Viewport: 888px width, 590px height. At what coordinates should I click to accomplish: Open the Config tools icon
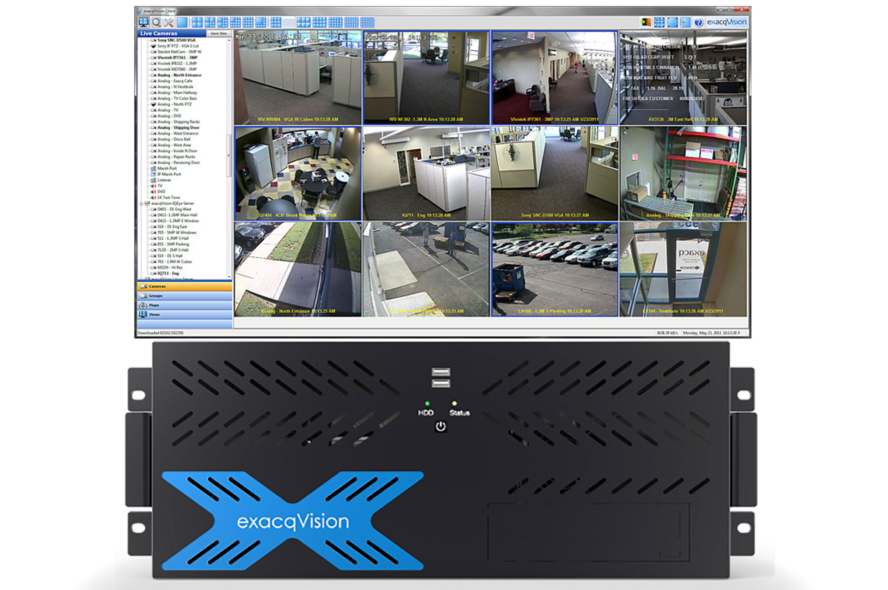[x=169, y=22]
